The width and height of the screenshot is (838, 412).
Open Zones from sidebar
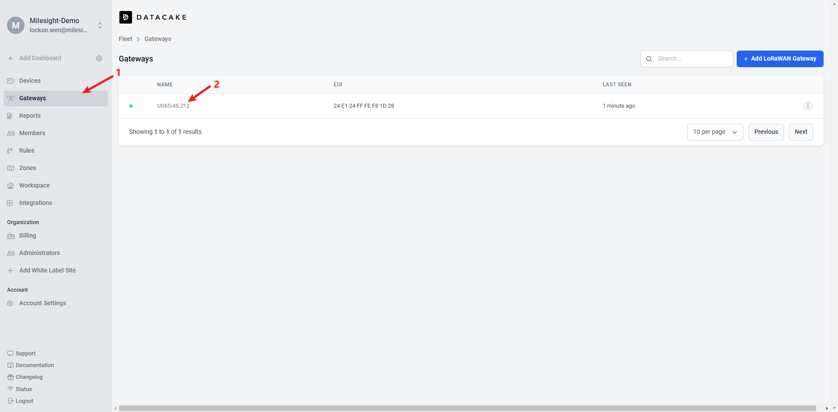click(x=55, y=168)
